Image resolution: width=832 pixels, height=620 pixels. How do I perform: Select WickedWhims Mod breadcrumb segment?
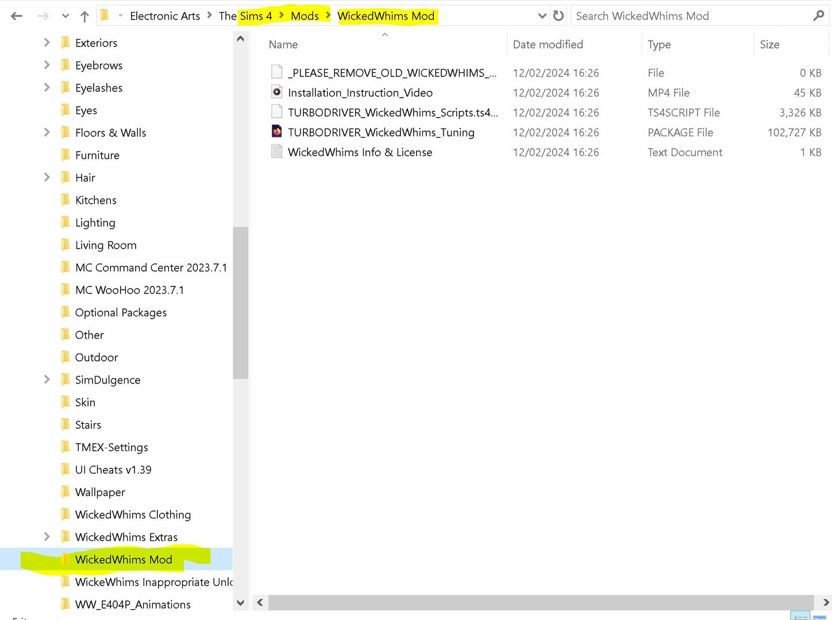point(386,16)
